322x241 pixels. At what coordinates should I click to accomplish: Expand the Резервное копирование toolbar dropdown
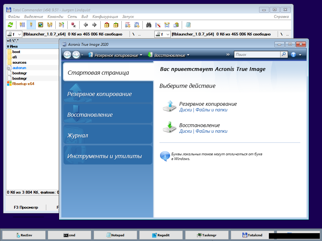[141, 55]
